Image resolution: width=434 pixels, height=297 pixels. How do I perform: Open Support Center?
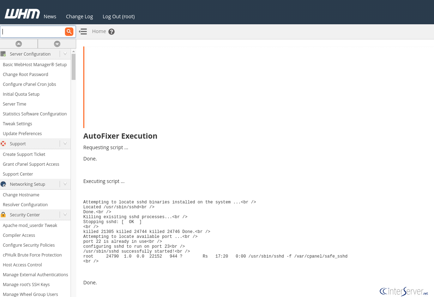[x=18, y=174]
